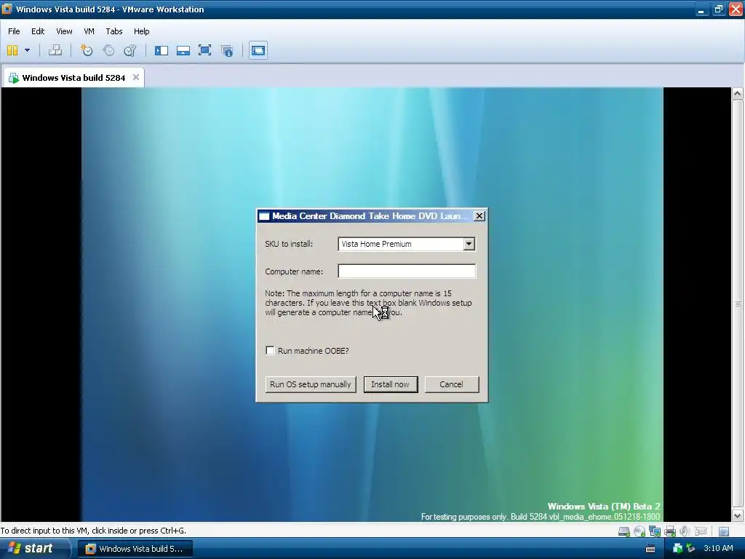The height and width of the screenshot is (559, 745).
Task: Click the 'Computer name:' label
Action: 294,271
